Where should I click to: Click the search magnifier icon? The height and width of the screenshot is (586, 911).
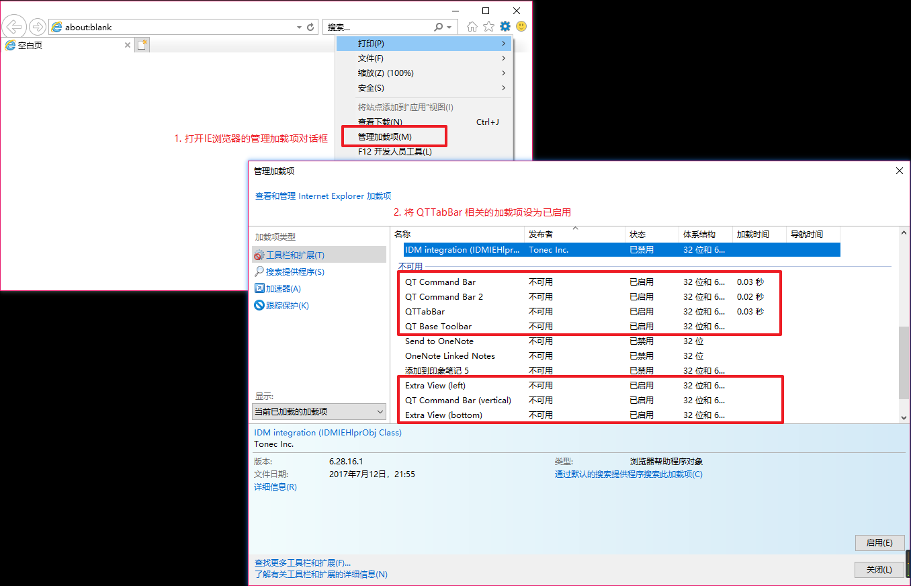click(x=439, y=27)
